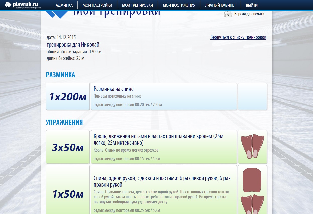Click the empty equipment box in warm-up row
Screen dimensions: 313x214
tap(252, 96)
